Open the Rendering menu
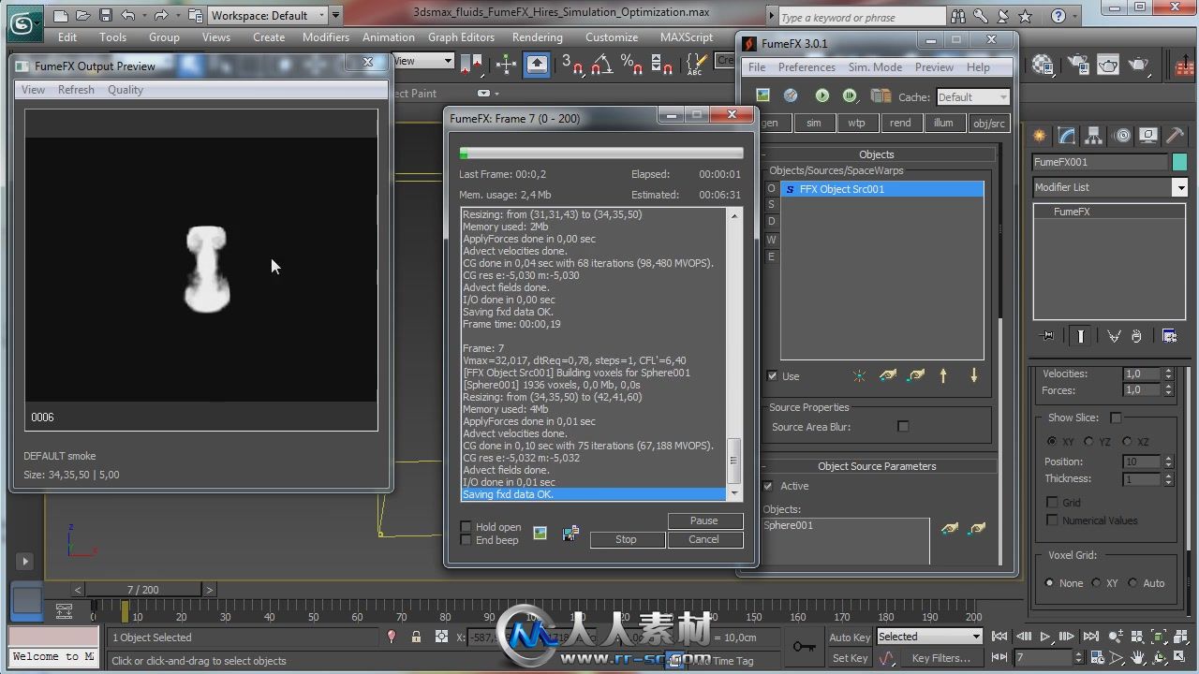This screenshot has height=674, width=1199. coord(537,37)
